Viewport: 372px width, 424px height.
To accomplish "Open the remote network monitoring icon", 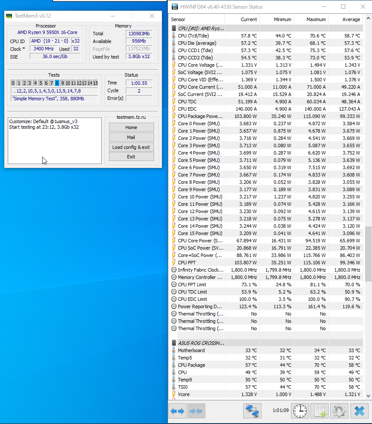I will tap(252, 411).
